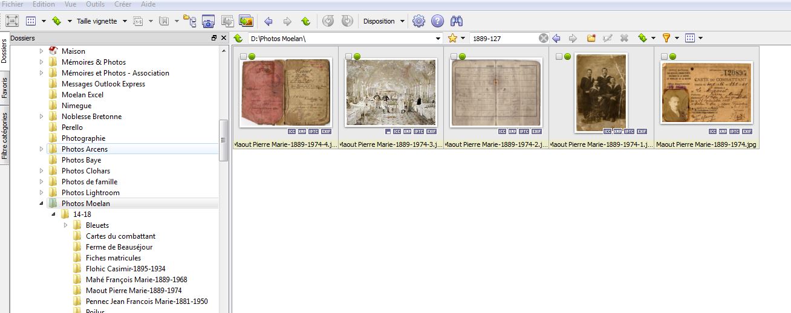Click the thumbnail grid view icon
This screenshot has height=313, width=791.
click(x=31, y=21)
